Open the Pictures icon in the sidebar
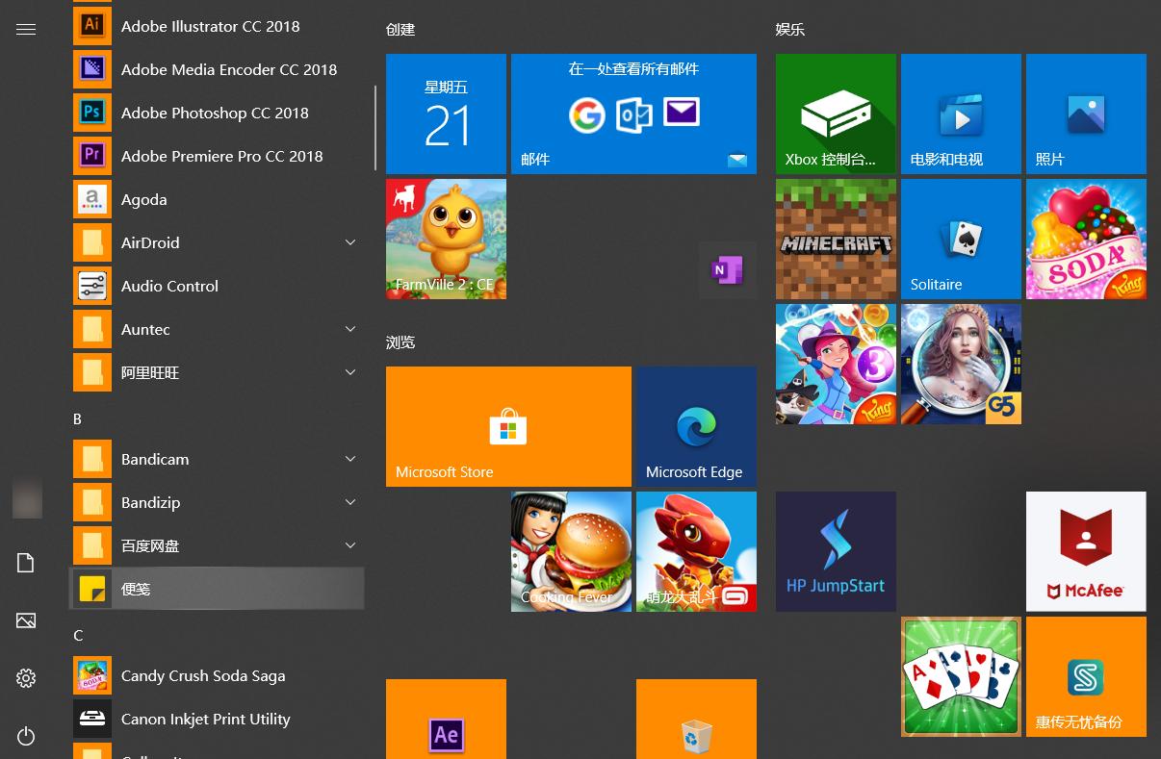This screenshot has width=1161, height=759. tap(26, 620)
